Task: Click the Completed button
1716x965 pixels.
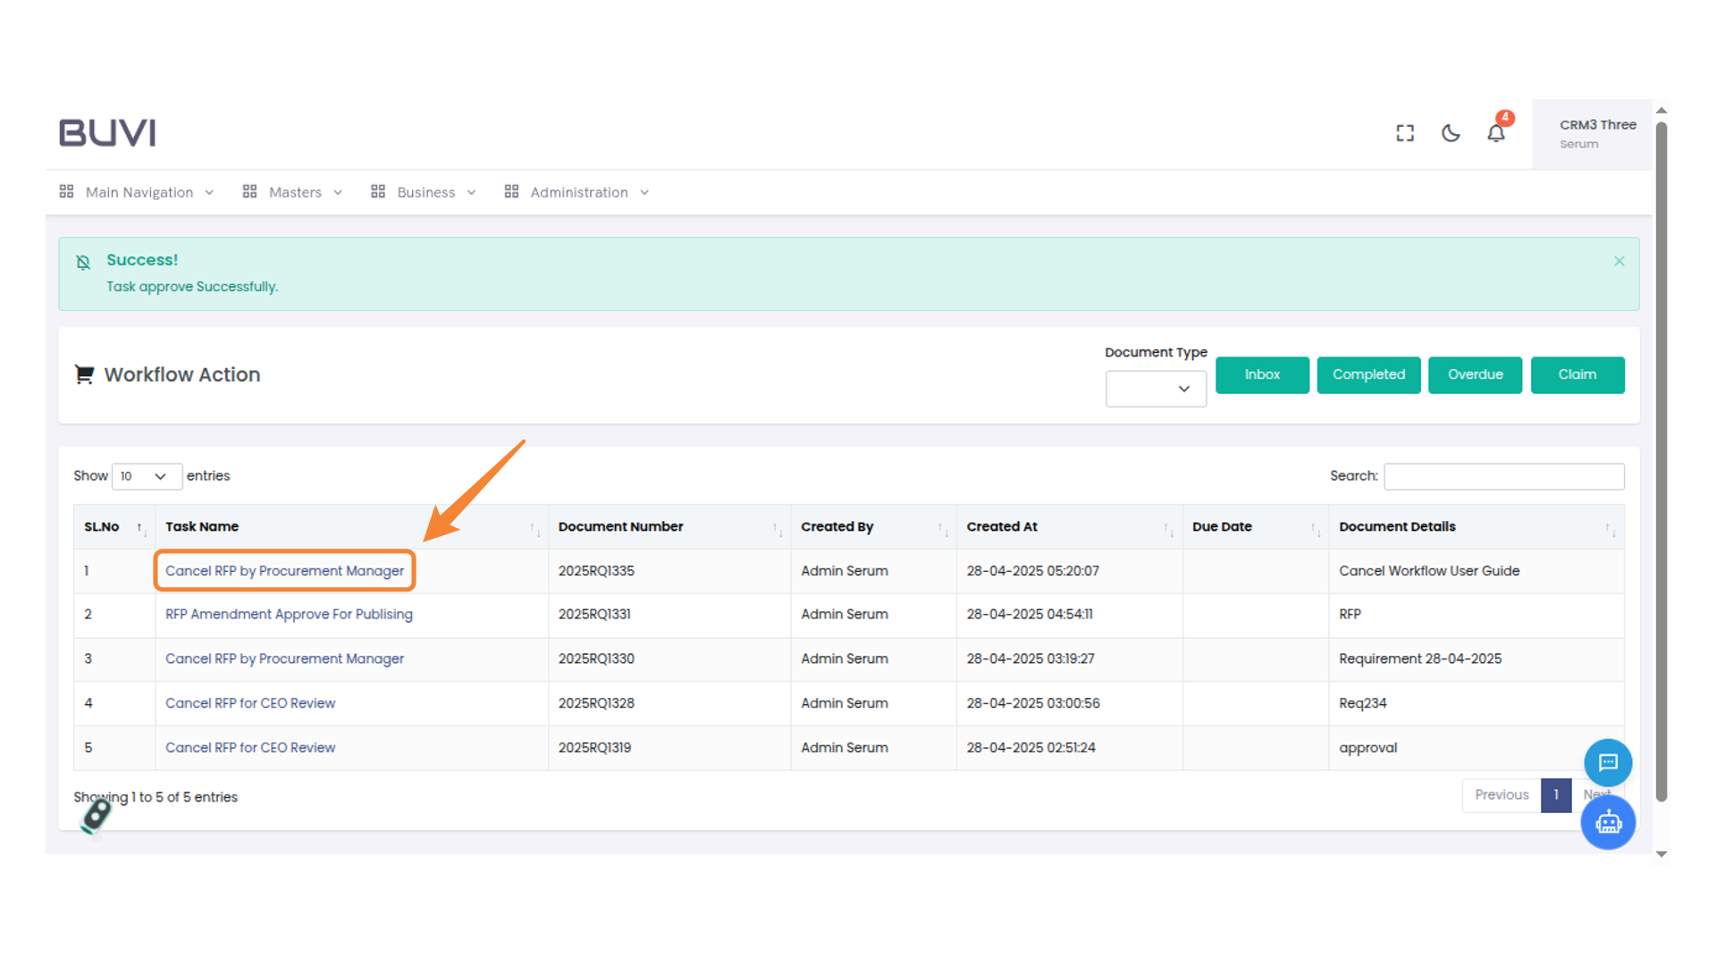Action: coord(1368,374)
